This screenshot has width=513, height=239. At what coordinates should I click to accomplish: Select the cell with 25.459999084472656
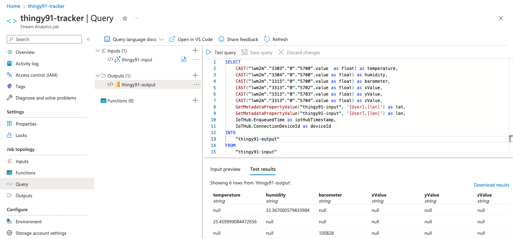235,222
